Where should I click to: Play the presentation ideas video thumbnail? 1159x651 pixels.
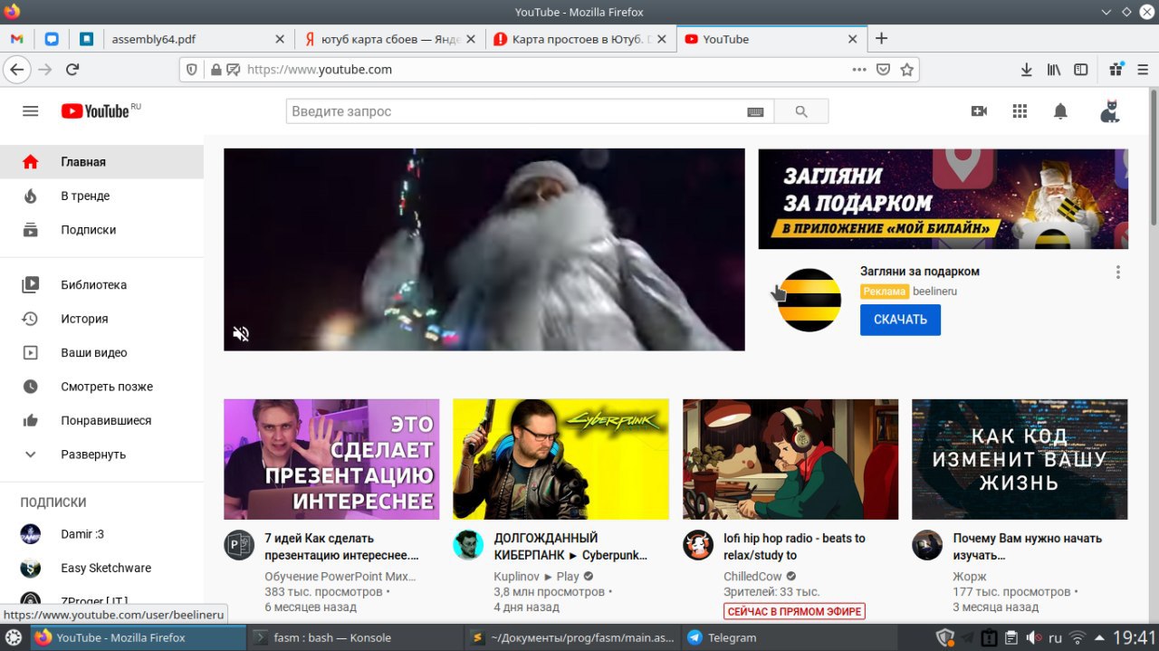tap(331, 459)
